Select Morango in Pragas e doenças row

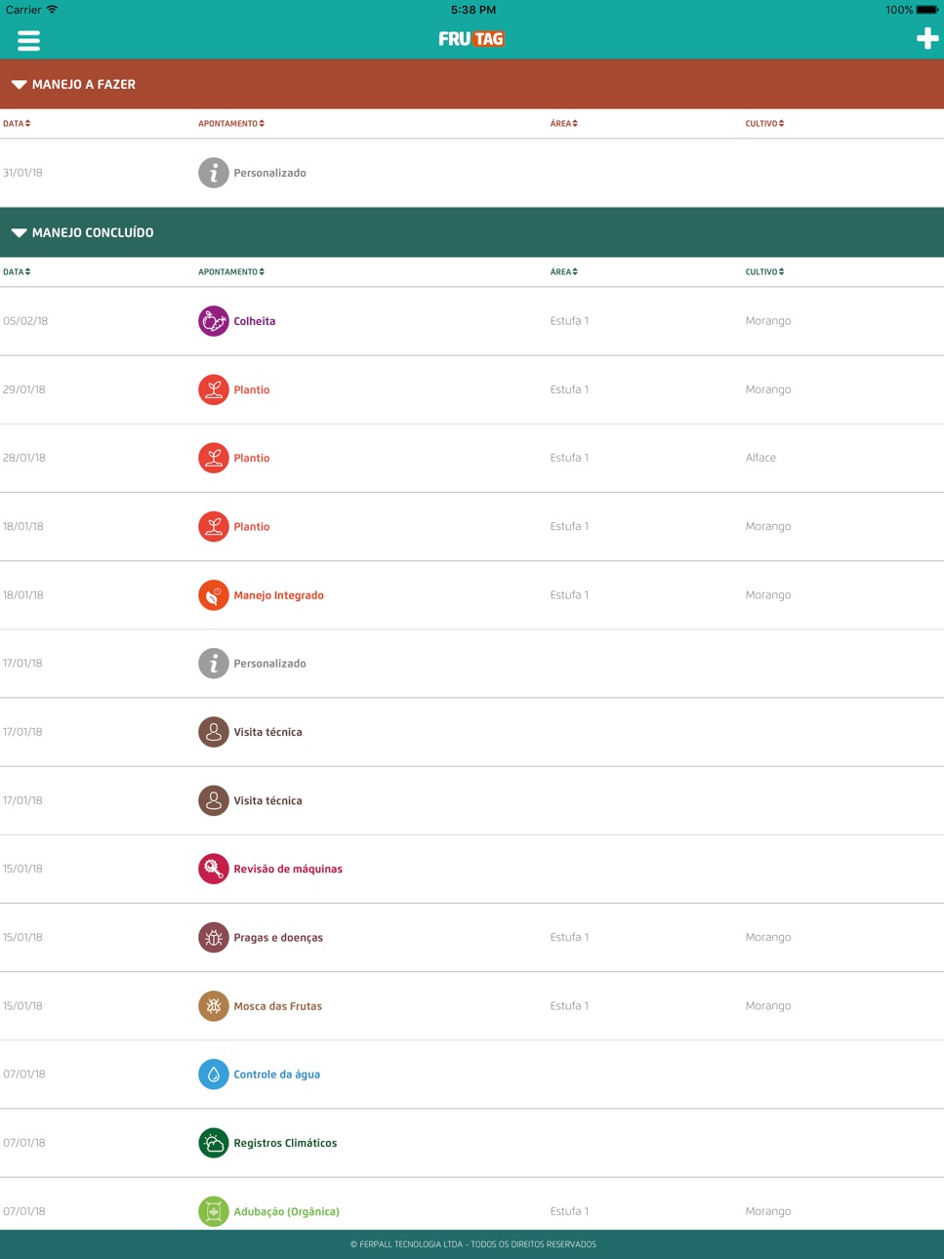coord(768,938)
